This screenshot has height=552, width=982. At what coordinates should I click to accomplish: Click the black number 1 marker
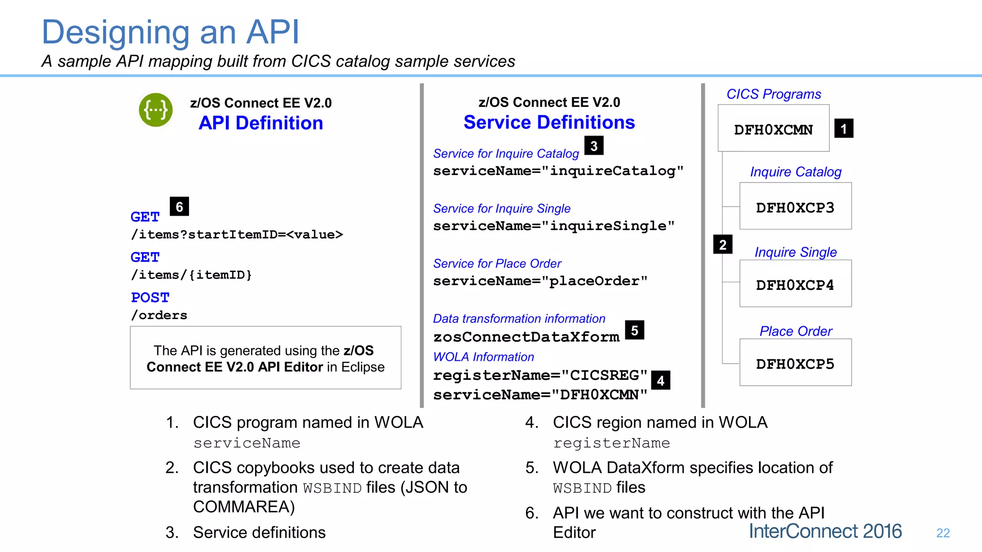(x=843, y=128)
